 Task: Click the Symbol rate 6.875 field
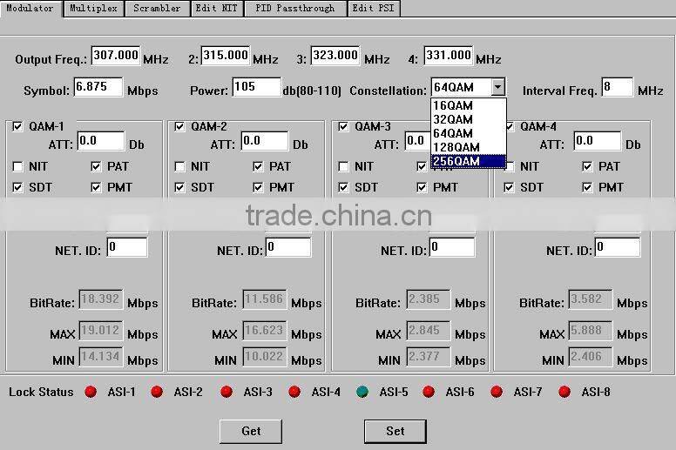point(98,87)
